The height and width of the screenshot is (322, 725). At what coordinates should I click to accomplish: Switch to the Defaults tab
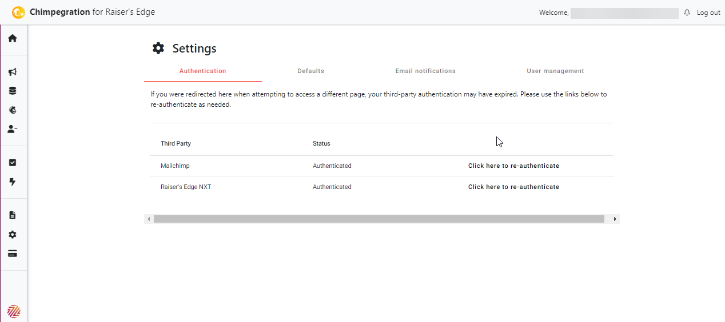tap(310, 71)
